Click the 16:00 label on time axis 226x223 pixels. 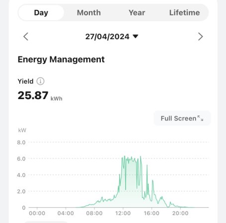[151, 213]
